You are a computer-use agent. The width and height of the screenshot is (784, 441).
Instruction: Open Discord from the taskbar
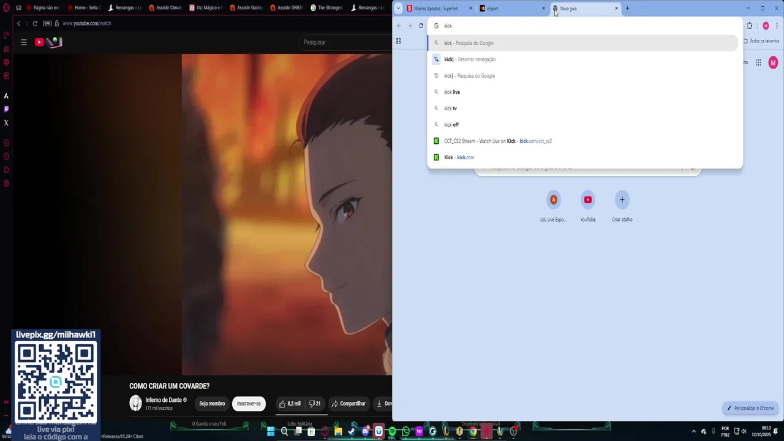click(x=366, y=431)
